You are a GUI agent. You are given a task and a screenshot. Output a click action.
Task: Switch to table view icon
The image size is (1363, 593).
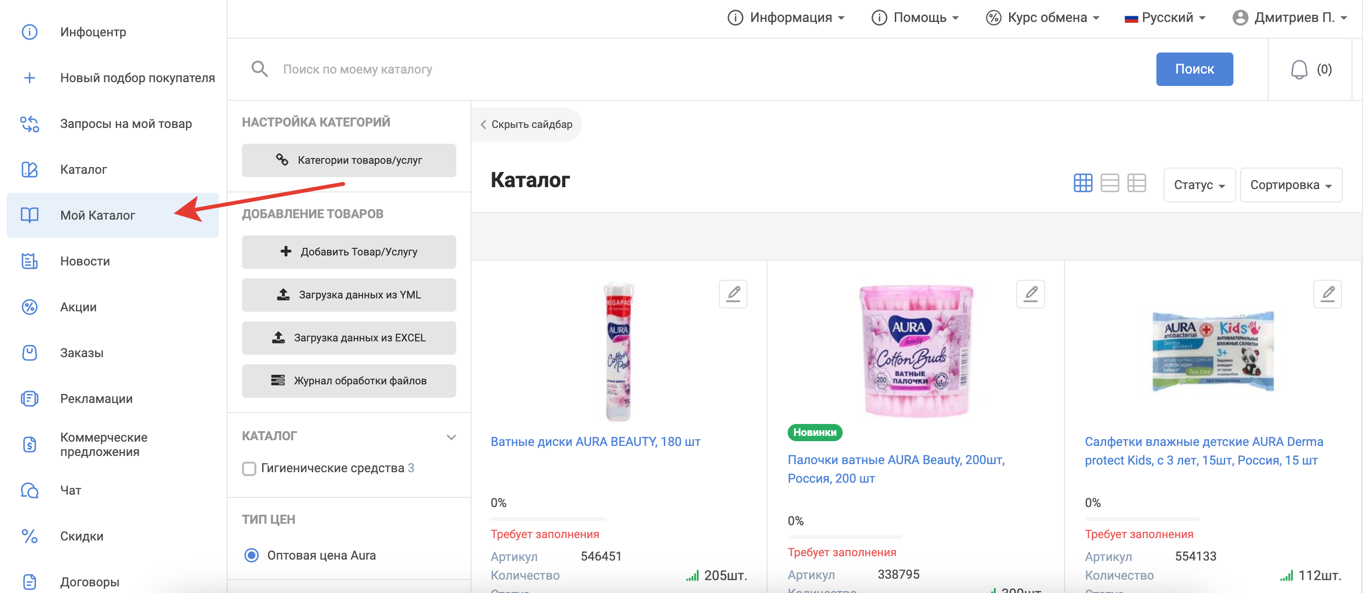pyautogui.click(x=1136, y=183)
